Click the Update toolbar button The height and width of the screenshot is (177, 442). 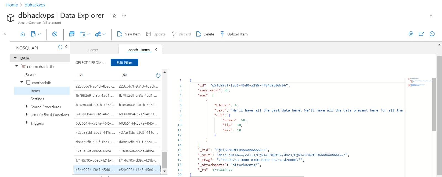click(156, 34)
